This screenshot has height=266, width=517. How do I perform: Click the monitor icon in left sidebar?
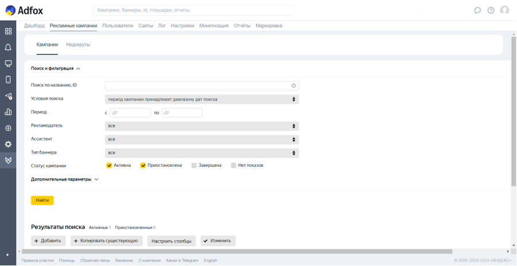point(8,63)
